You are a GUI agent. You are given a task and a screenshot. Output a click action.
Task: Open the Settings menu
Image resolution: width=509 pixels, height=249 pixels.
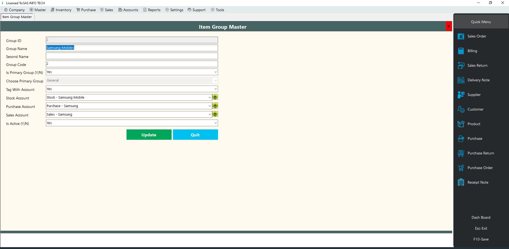[174, 10]
